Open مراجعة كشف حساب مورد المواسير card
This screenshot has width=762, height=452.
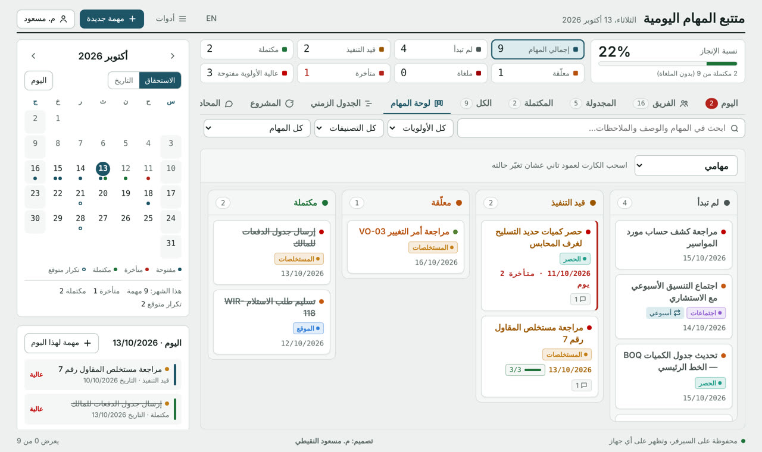pos(674,245)
